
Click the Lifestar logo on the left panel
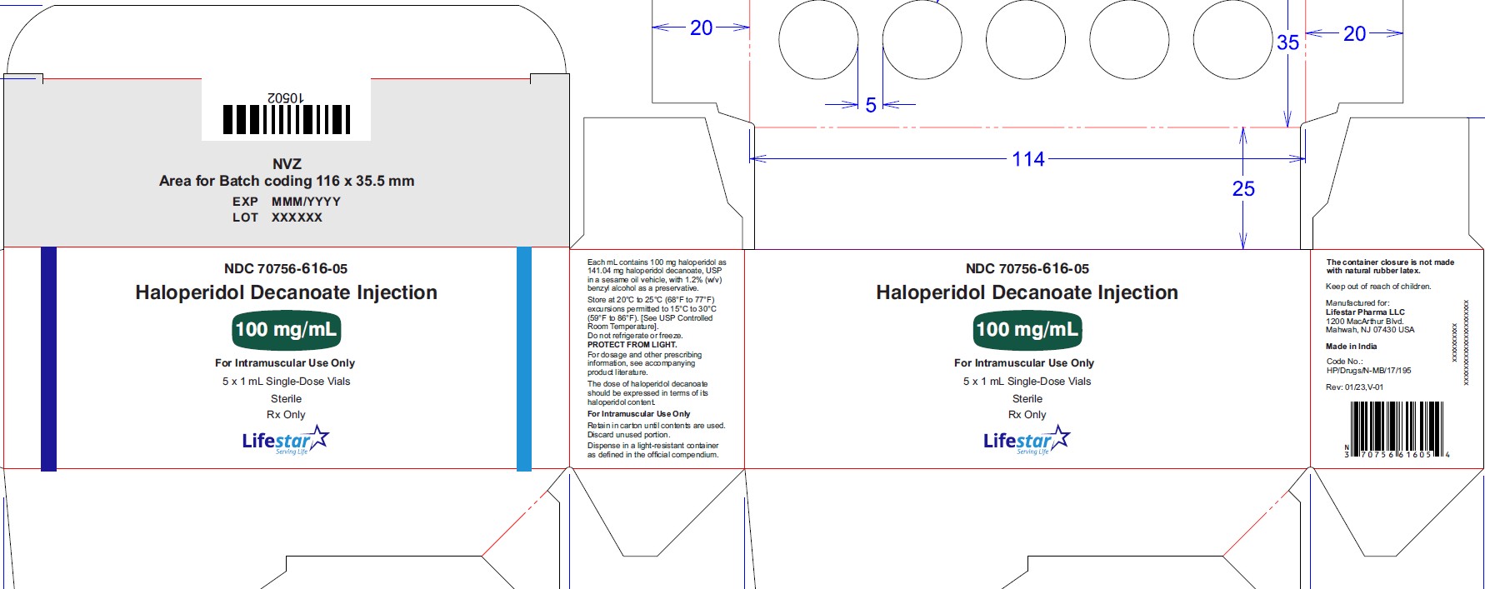point(285,440)
